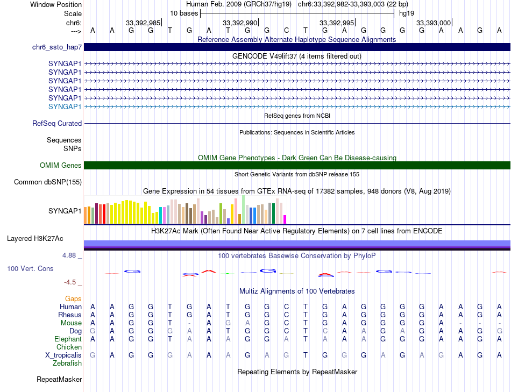
Task: Click the 33,392,990 position marker on ruler
Action: pyautogui.click(x=240, y=23)
